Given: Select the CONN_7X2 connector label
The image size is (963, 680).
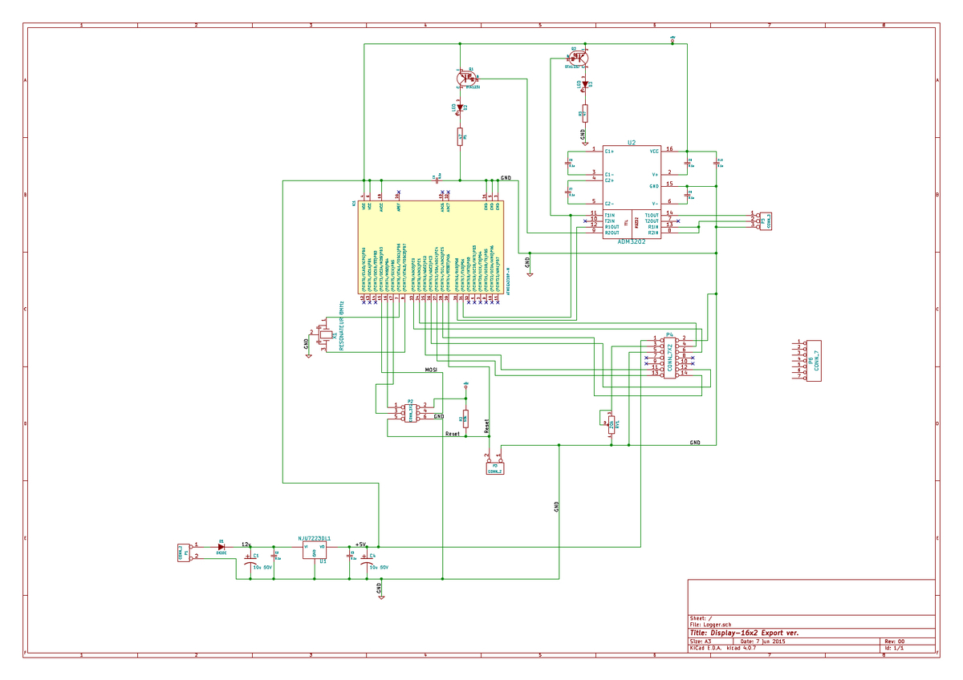Looking at the screenshot, I should (670, 356).
